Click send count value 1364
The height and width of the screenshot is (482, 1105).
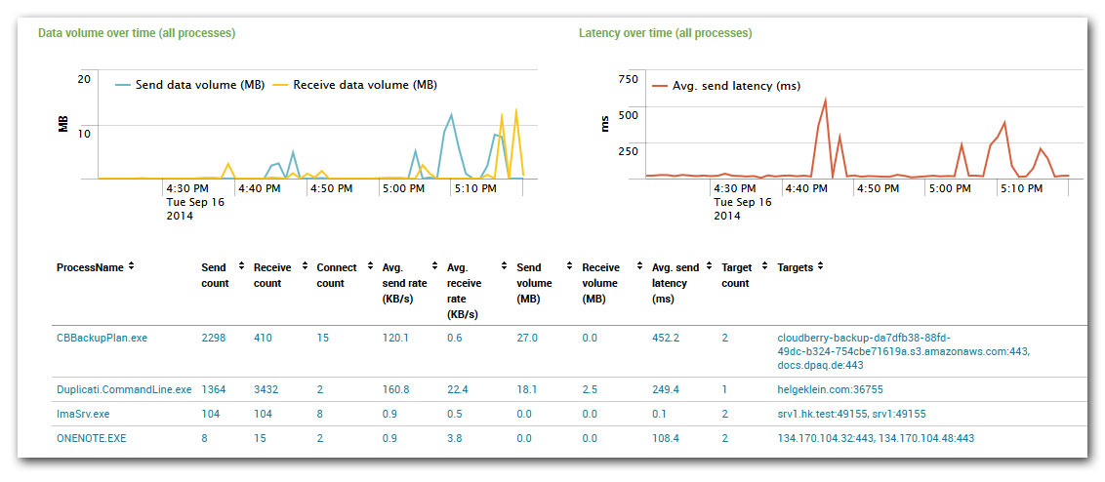tap(214, 389)
